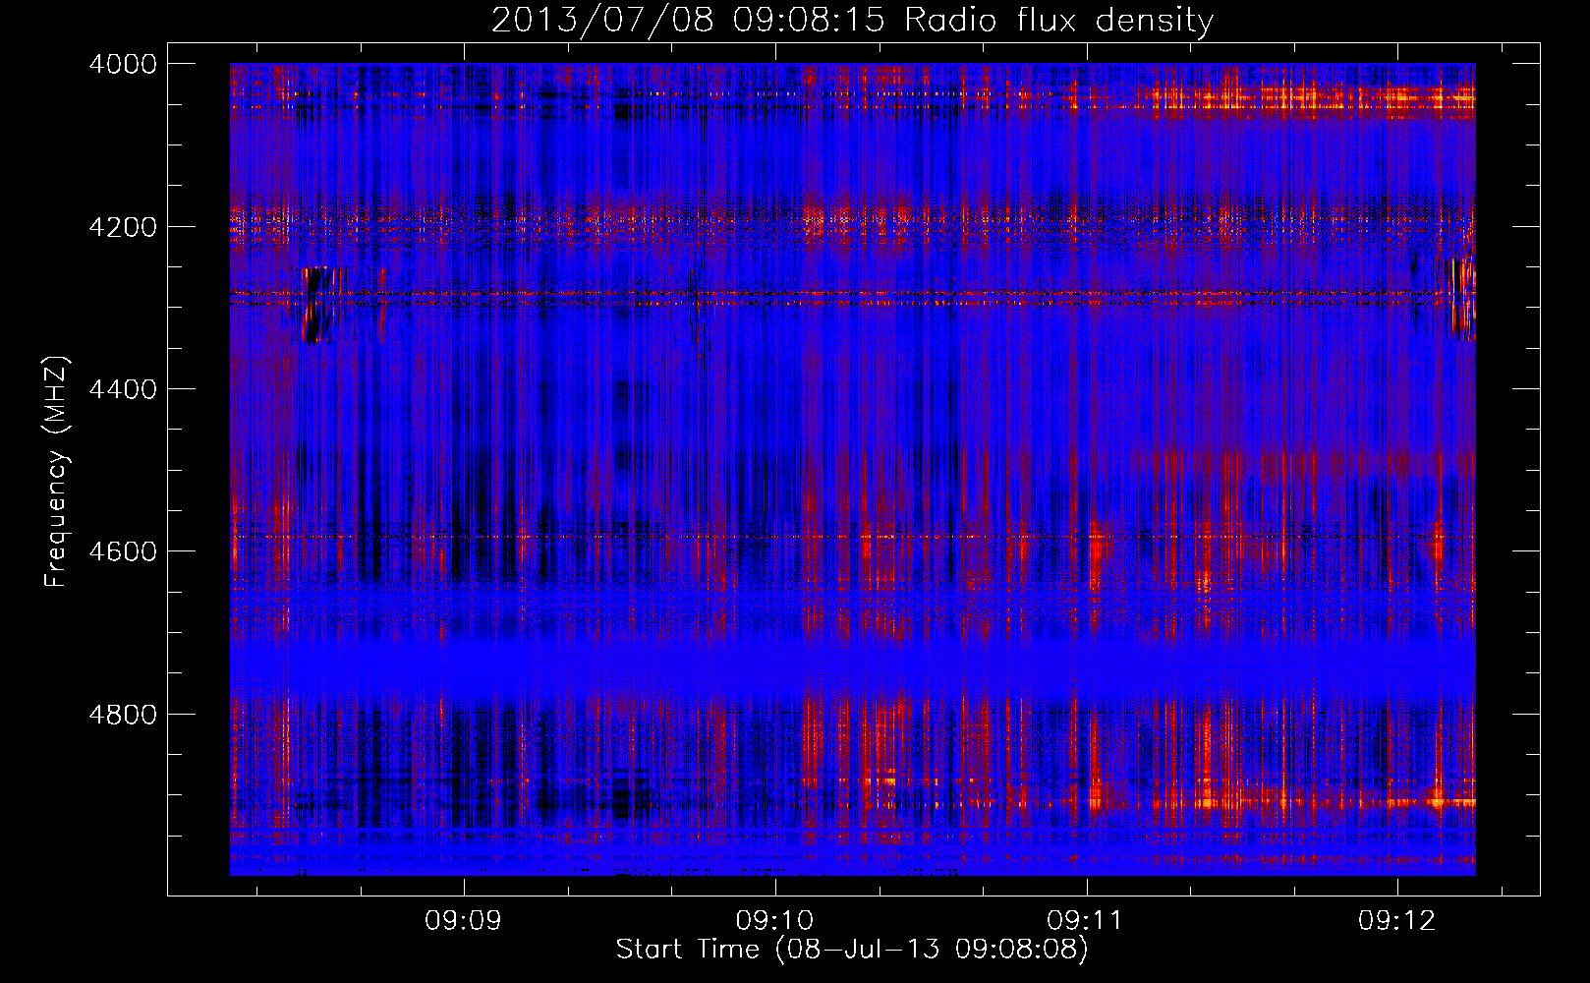The height and width of the screenshot is (983, 1590).
Task: Click the "Frequency (MHZ)" axis title
Action: 56,472
